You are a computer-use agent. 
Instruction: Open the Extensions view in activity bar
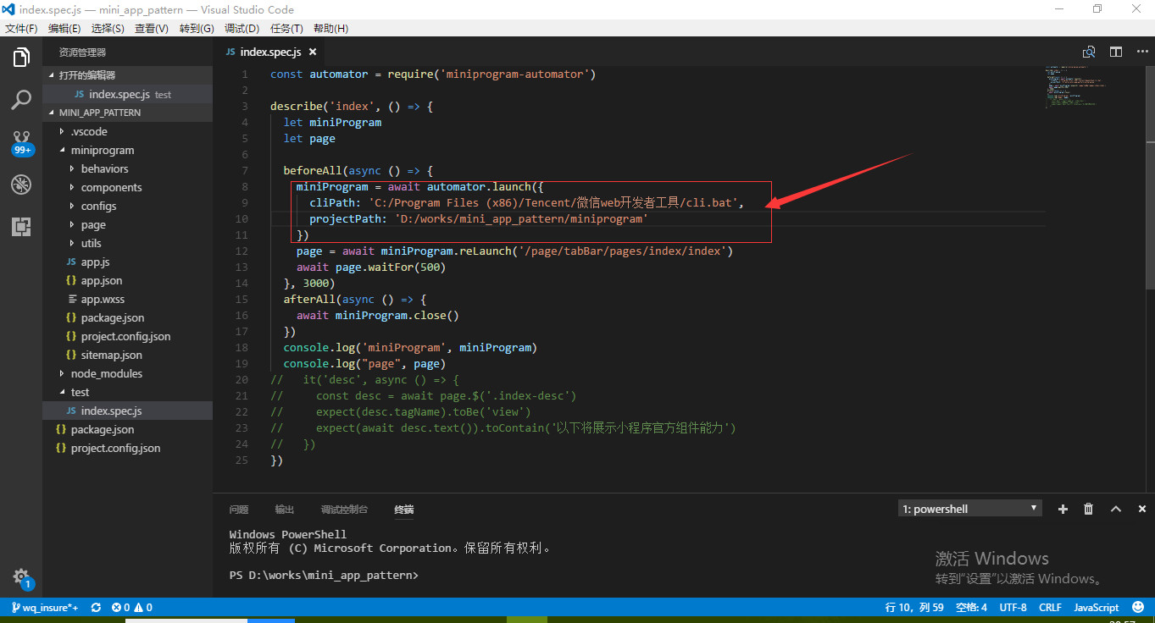(21, 226)
